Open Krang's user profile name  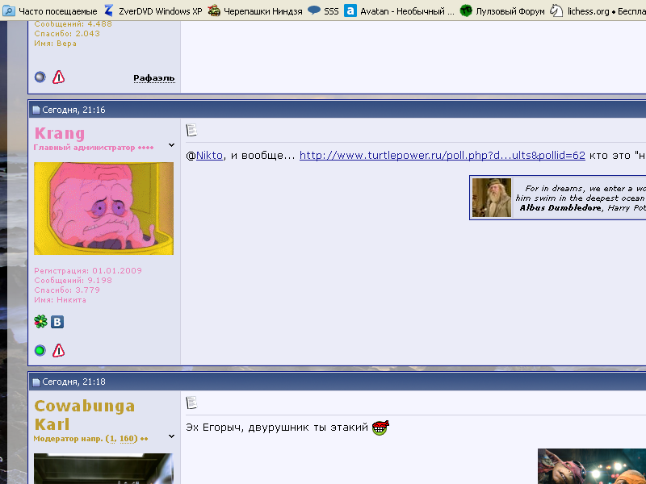(60, 133)
